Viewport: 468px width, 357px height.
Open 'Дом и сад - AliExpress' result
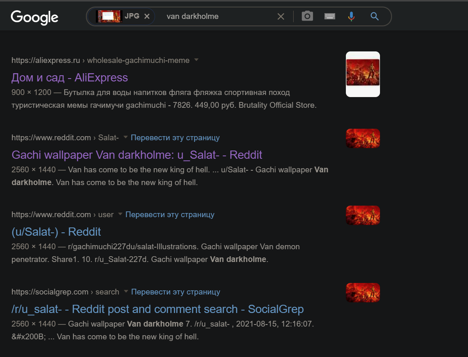tap(70, 78)
